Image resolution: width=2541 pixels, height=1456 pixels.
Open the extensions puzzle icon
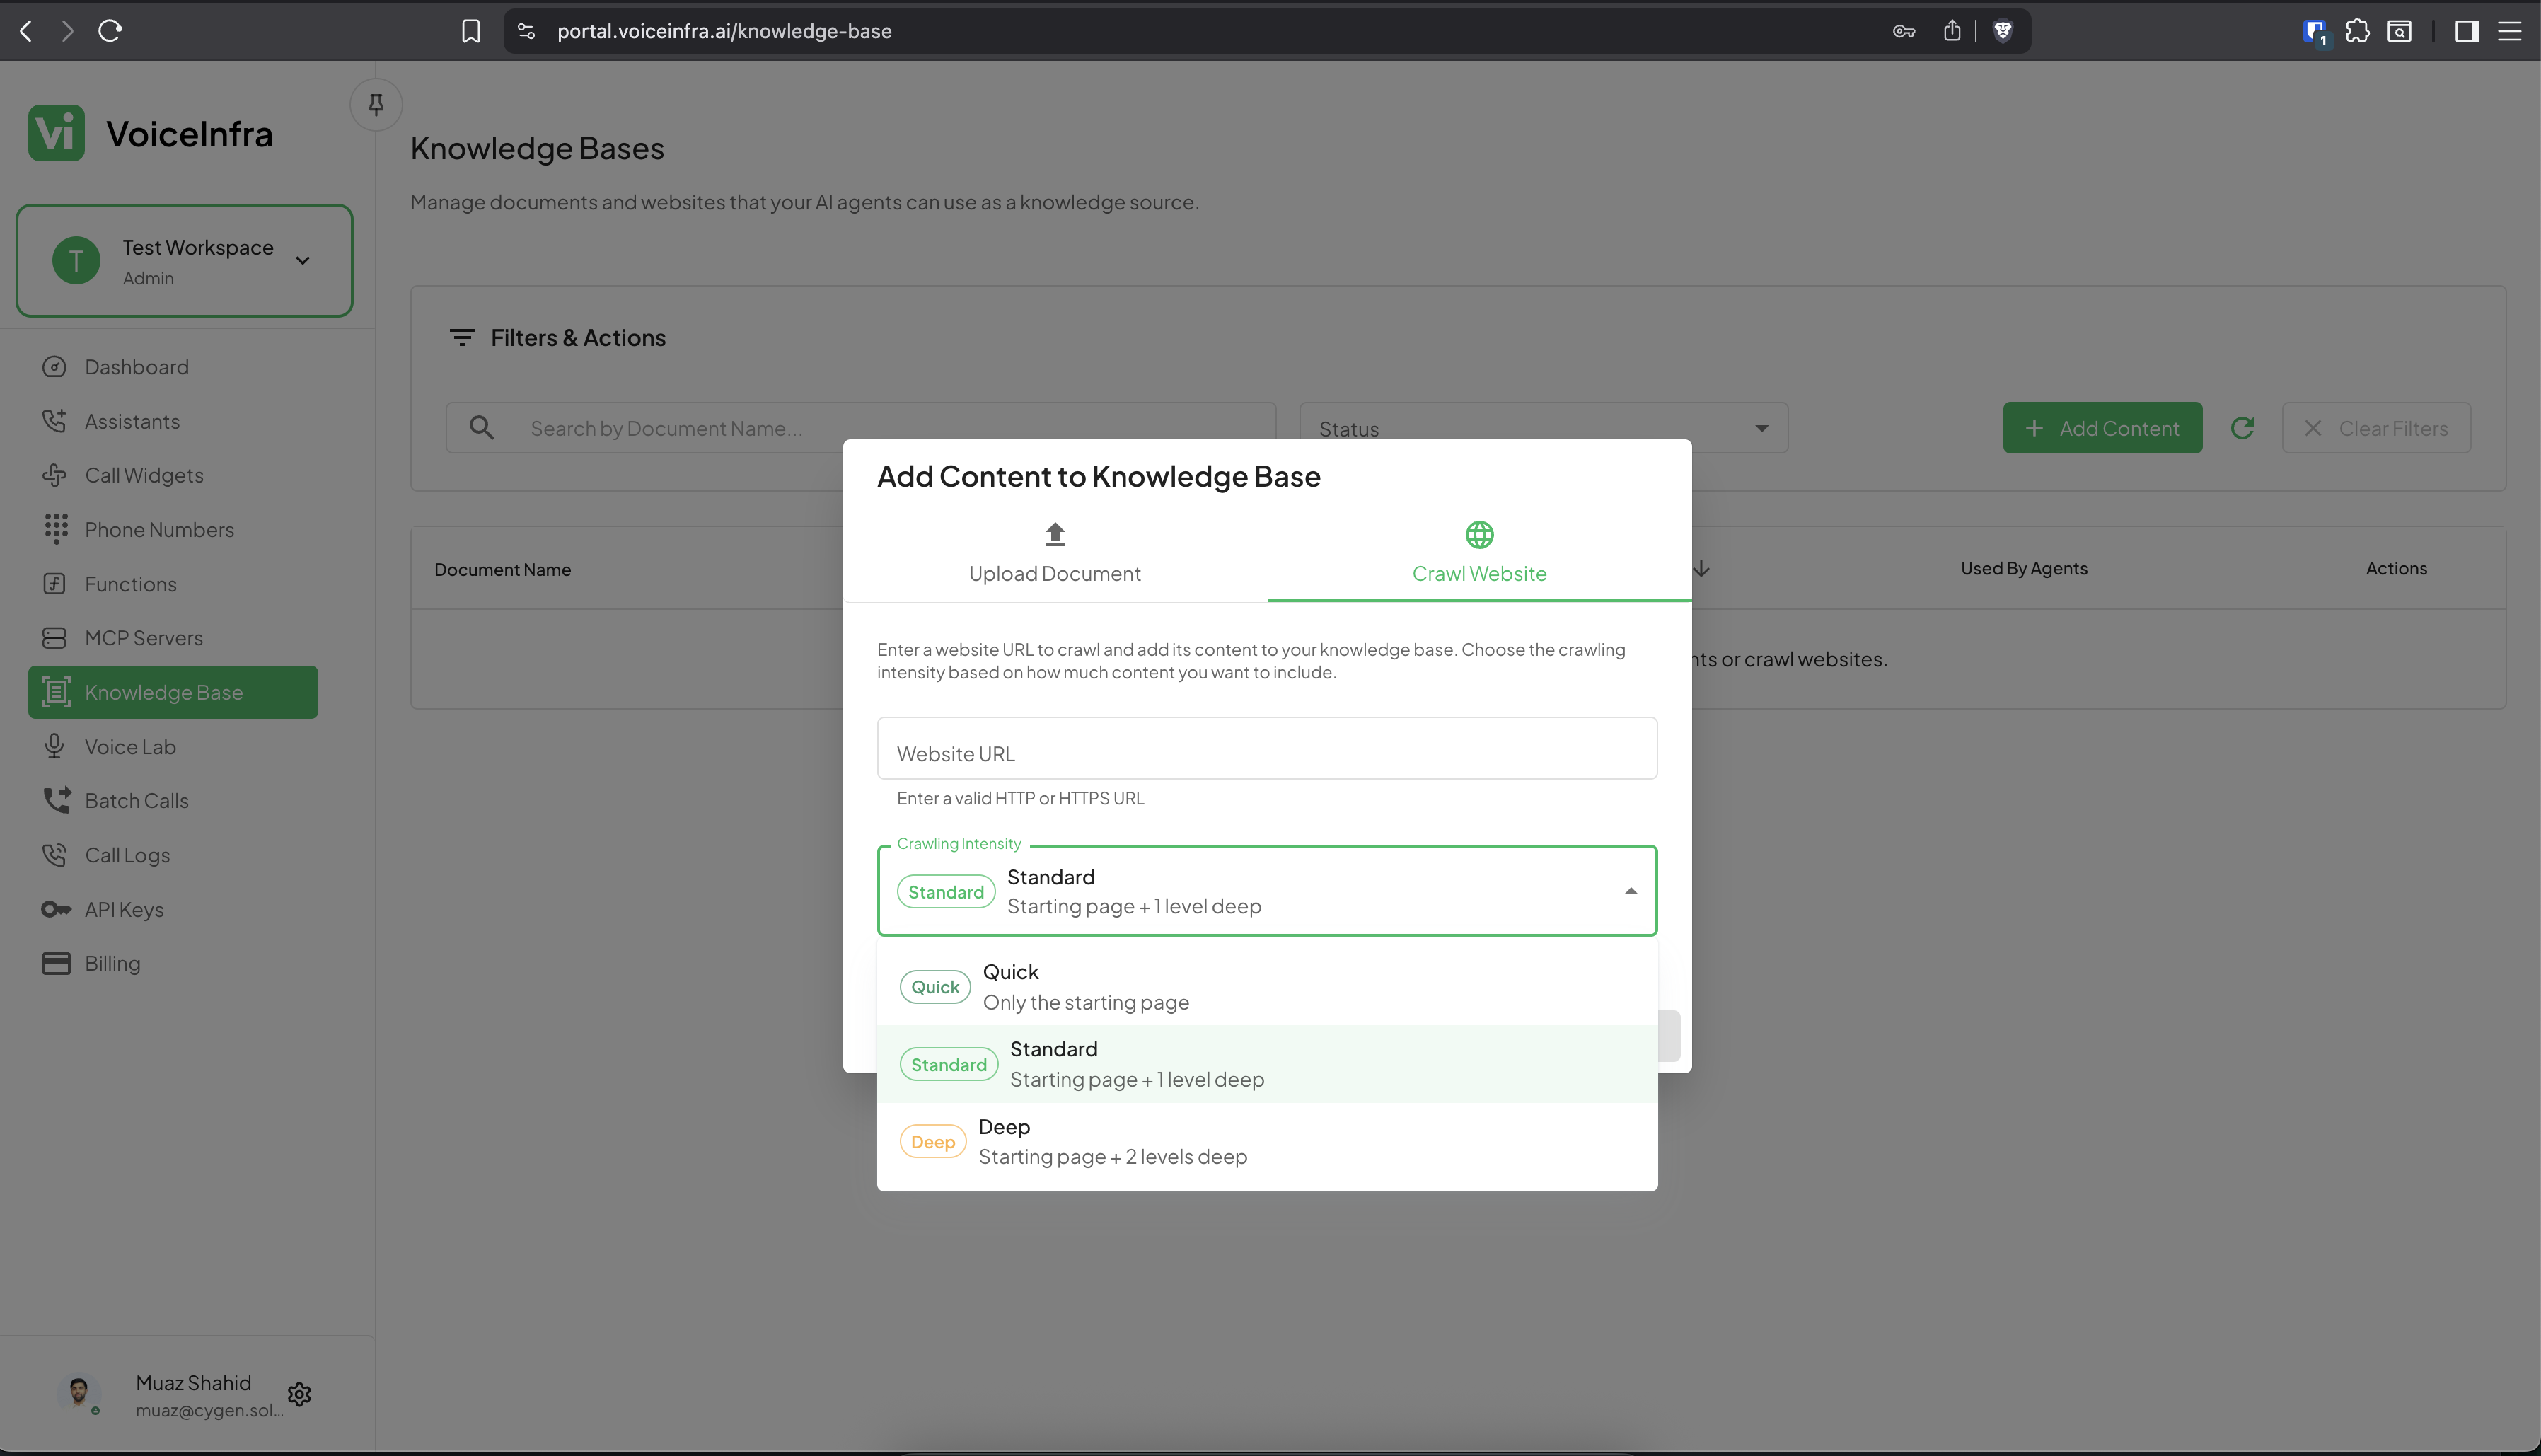2357,31
